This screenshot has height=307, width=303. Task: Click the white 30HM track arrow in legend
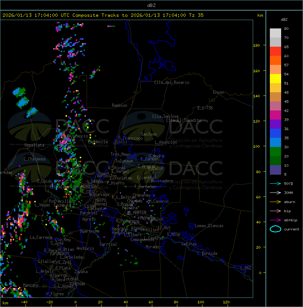pyautogui.click(x=275, y=193)
